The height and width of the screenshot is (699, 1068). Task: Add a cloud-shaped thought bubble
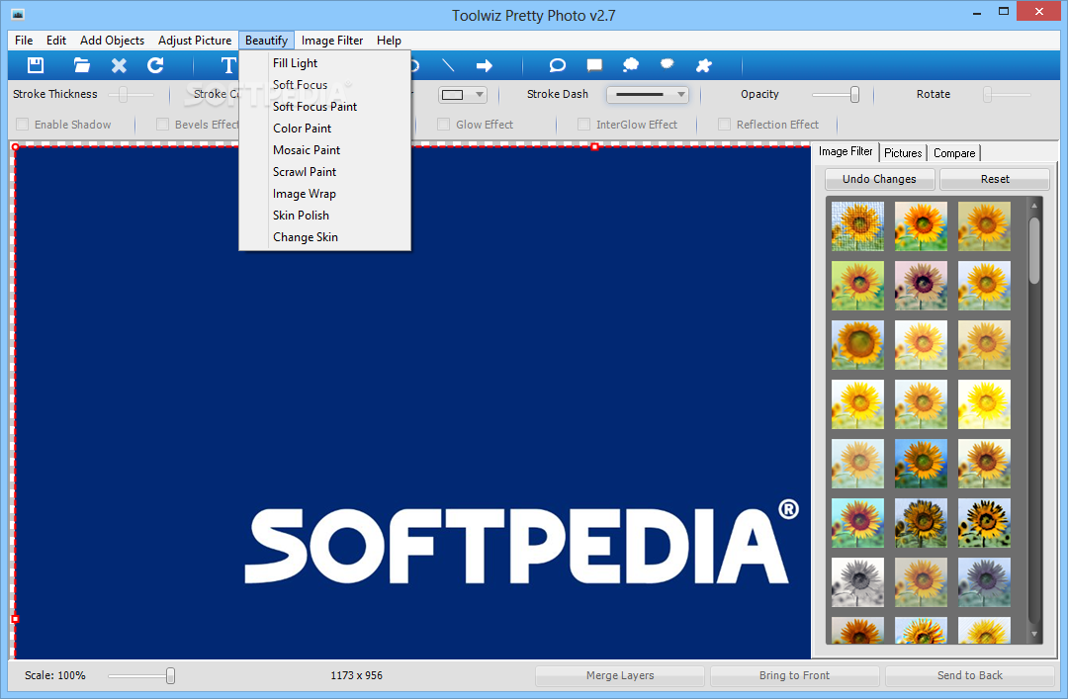(631, 65)
